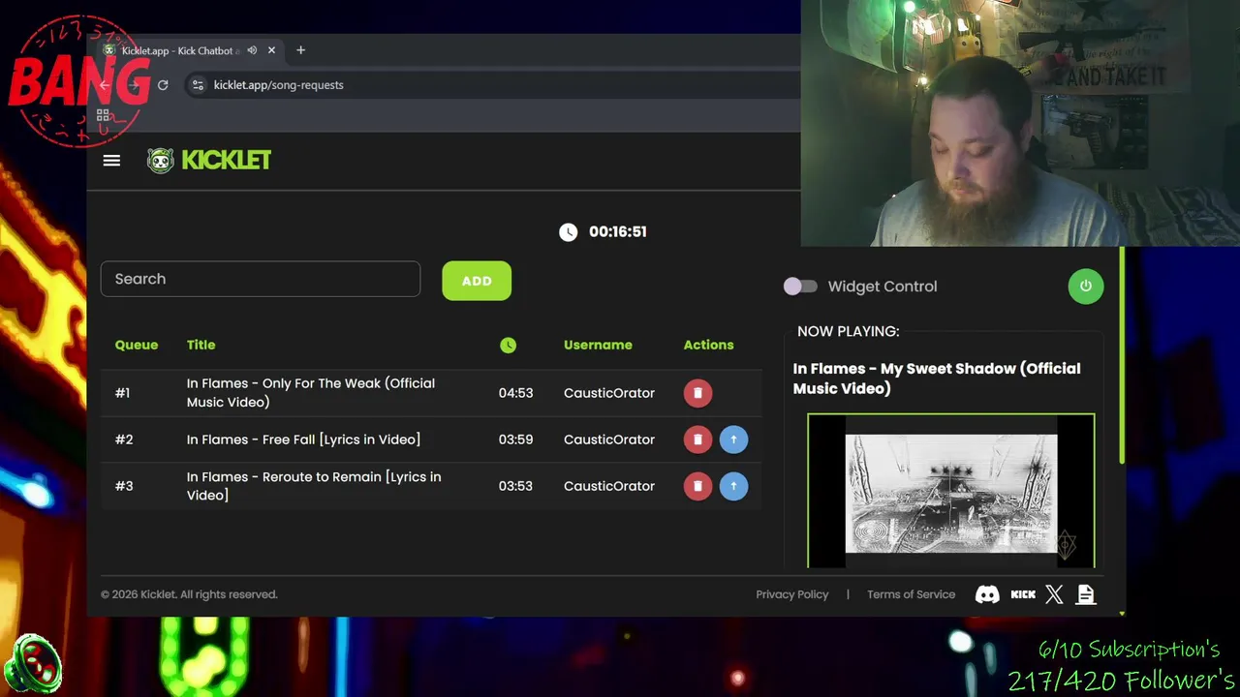Viewport: 1240px width, 697px height.
Task: Click the Queue column header
Action: click(x=136, y=345)
